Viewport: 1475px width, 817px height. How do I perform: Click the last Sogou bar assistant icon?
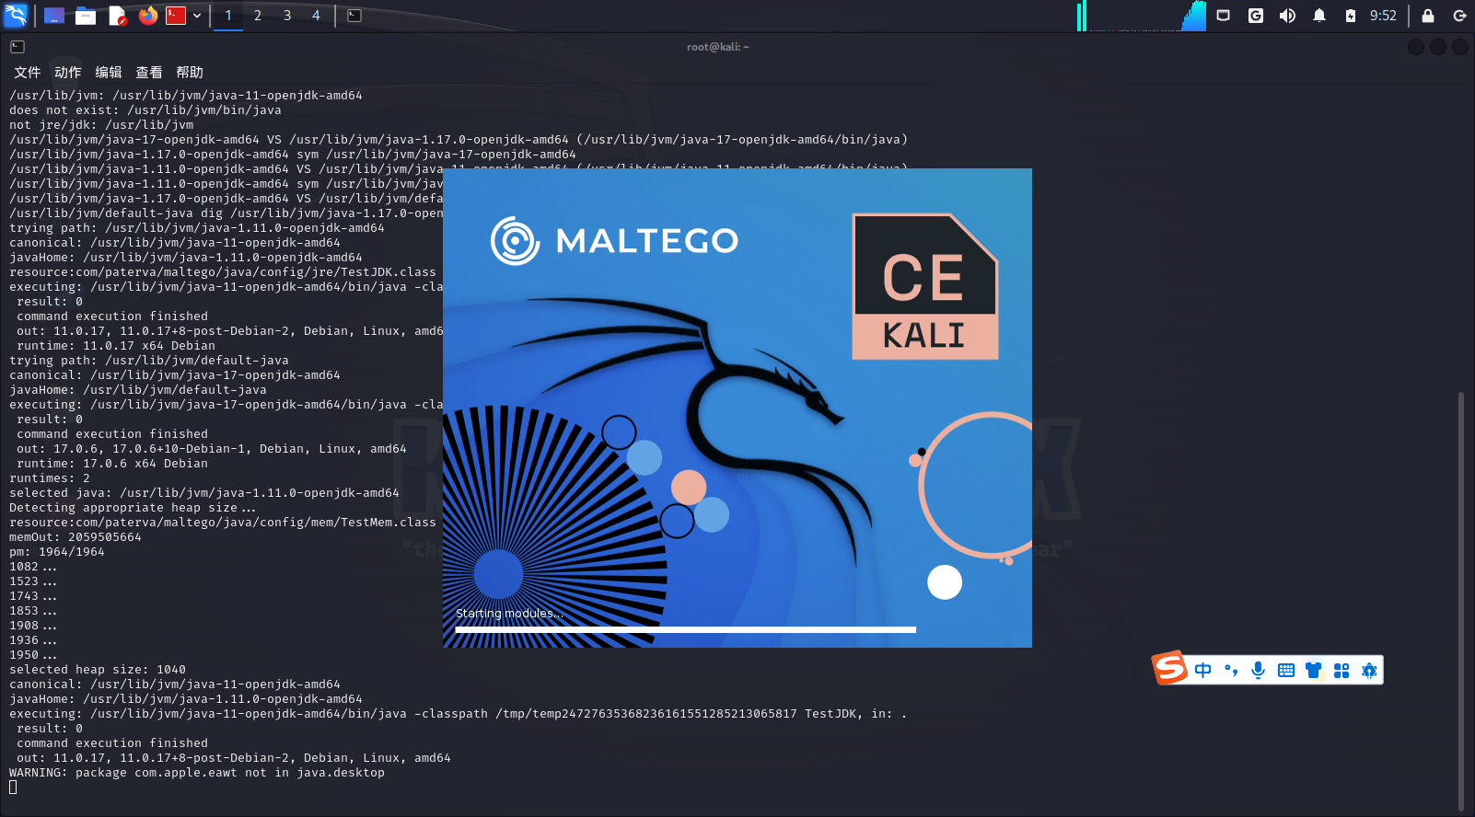click(1369, 671)
